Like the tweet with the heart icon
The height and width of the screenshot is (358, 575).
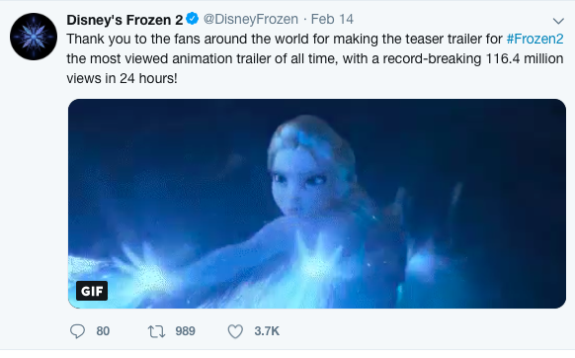tap(235, 331)
